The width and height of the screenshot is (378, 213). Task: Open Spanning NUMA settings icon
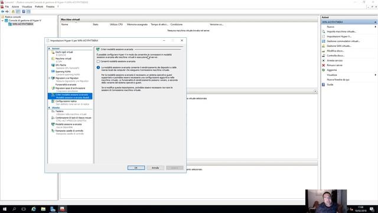click(x=53, y=72)
